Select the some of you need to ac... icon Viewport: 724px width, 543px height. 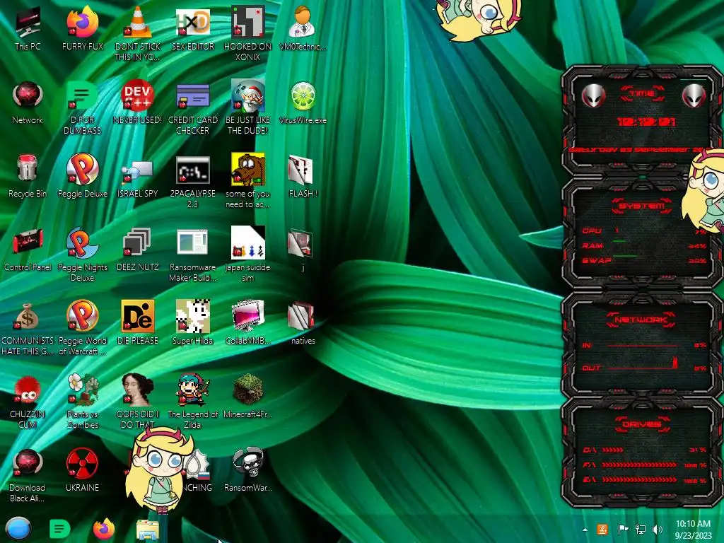pos(248,180)
